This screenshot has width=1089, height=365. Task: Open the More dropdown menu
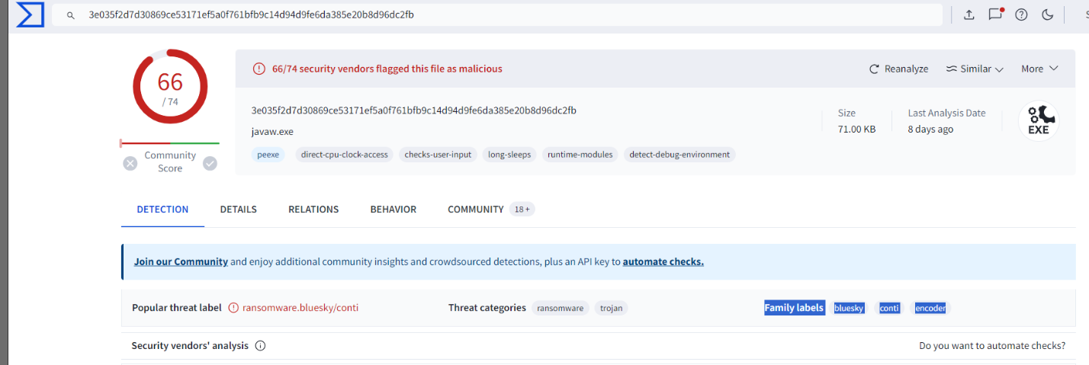pos(1040,69)
